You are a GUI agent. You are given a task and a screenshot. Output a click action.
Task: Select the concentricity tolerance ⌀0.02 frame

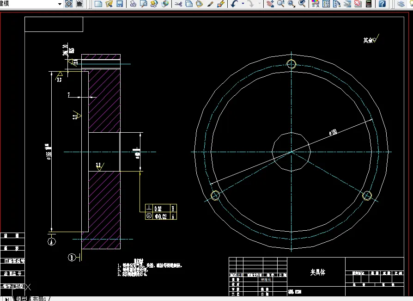(x=161, y=216)
